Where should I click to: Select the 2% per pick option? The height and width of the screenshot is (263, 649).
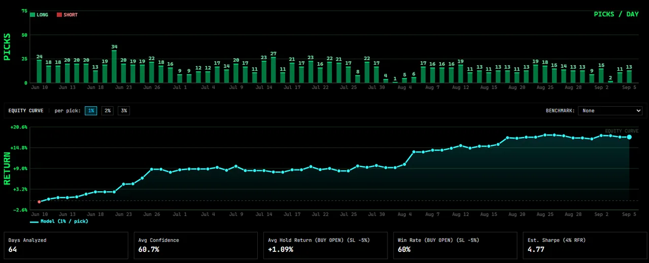coord(107,110)
